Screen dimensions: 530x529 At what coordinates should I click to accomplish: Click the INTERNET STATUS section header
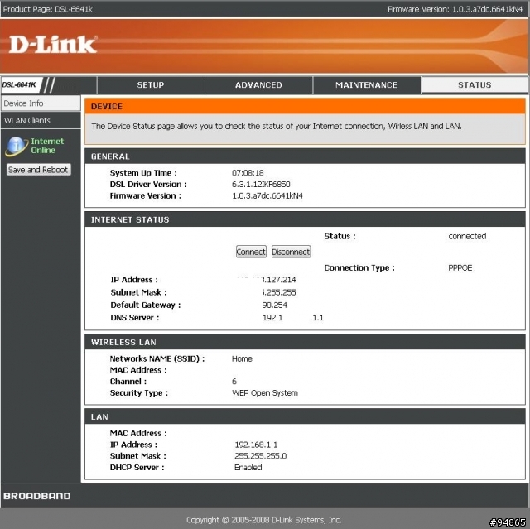pyautogui.click(x=305, y=219)
